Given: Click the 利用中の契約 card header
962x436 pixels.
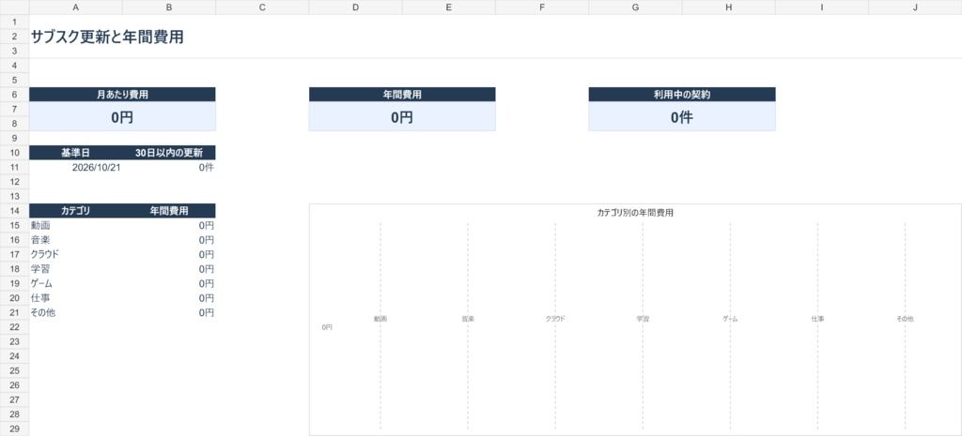Looking at the screenshot, I should point(682,95).
